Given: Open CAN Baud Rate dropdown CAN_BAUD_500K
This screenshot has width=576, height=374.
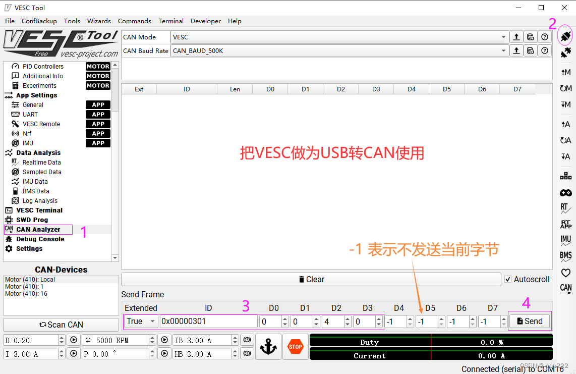Looking at the screenshot, I should 339,51.
